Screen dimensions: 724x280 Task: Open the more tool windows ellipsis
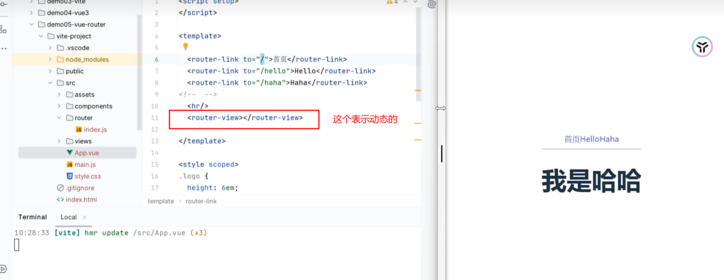4,49
